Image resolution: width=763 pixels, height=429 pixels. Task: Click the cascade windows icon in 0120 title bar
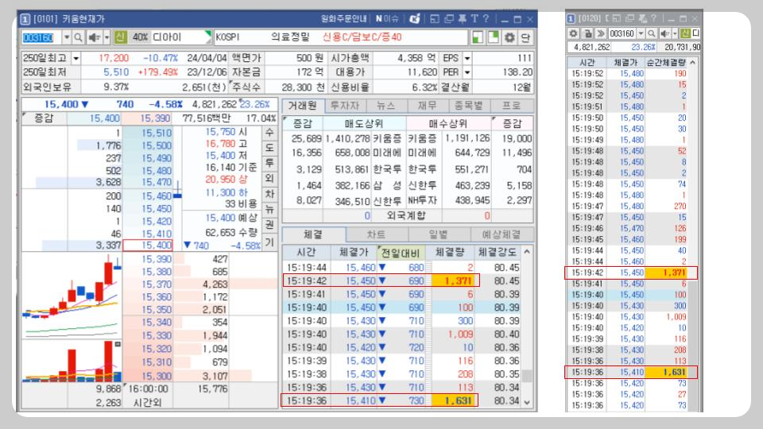[629, 19]
